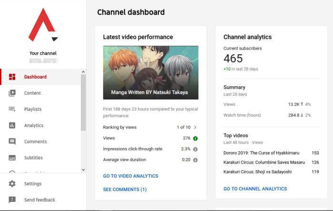Click "Watch time (hours)" label
The width and height of the screenshot is (333, 211).
[x=242, y=115]
